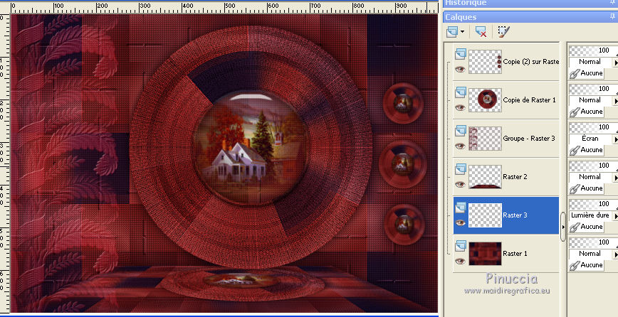
Task: Select the Raster 2 layer name
Action: point(515,177)
